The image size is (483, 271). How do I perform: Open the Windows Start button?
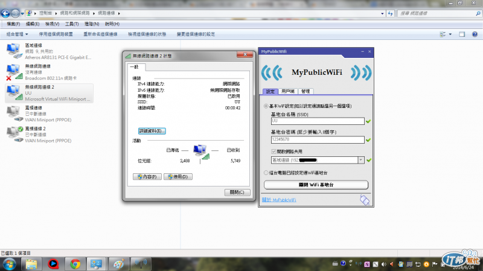(9, 264)
